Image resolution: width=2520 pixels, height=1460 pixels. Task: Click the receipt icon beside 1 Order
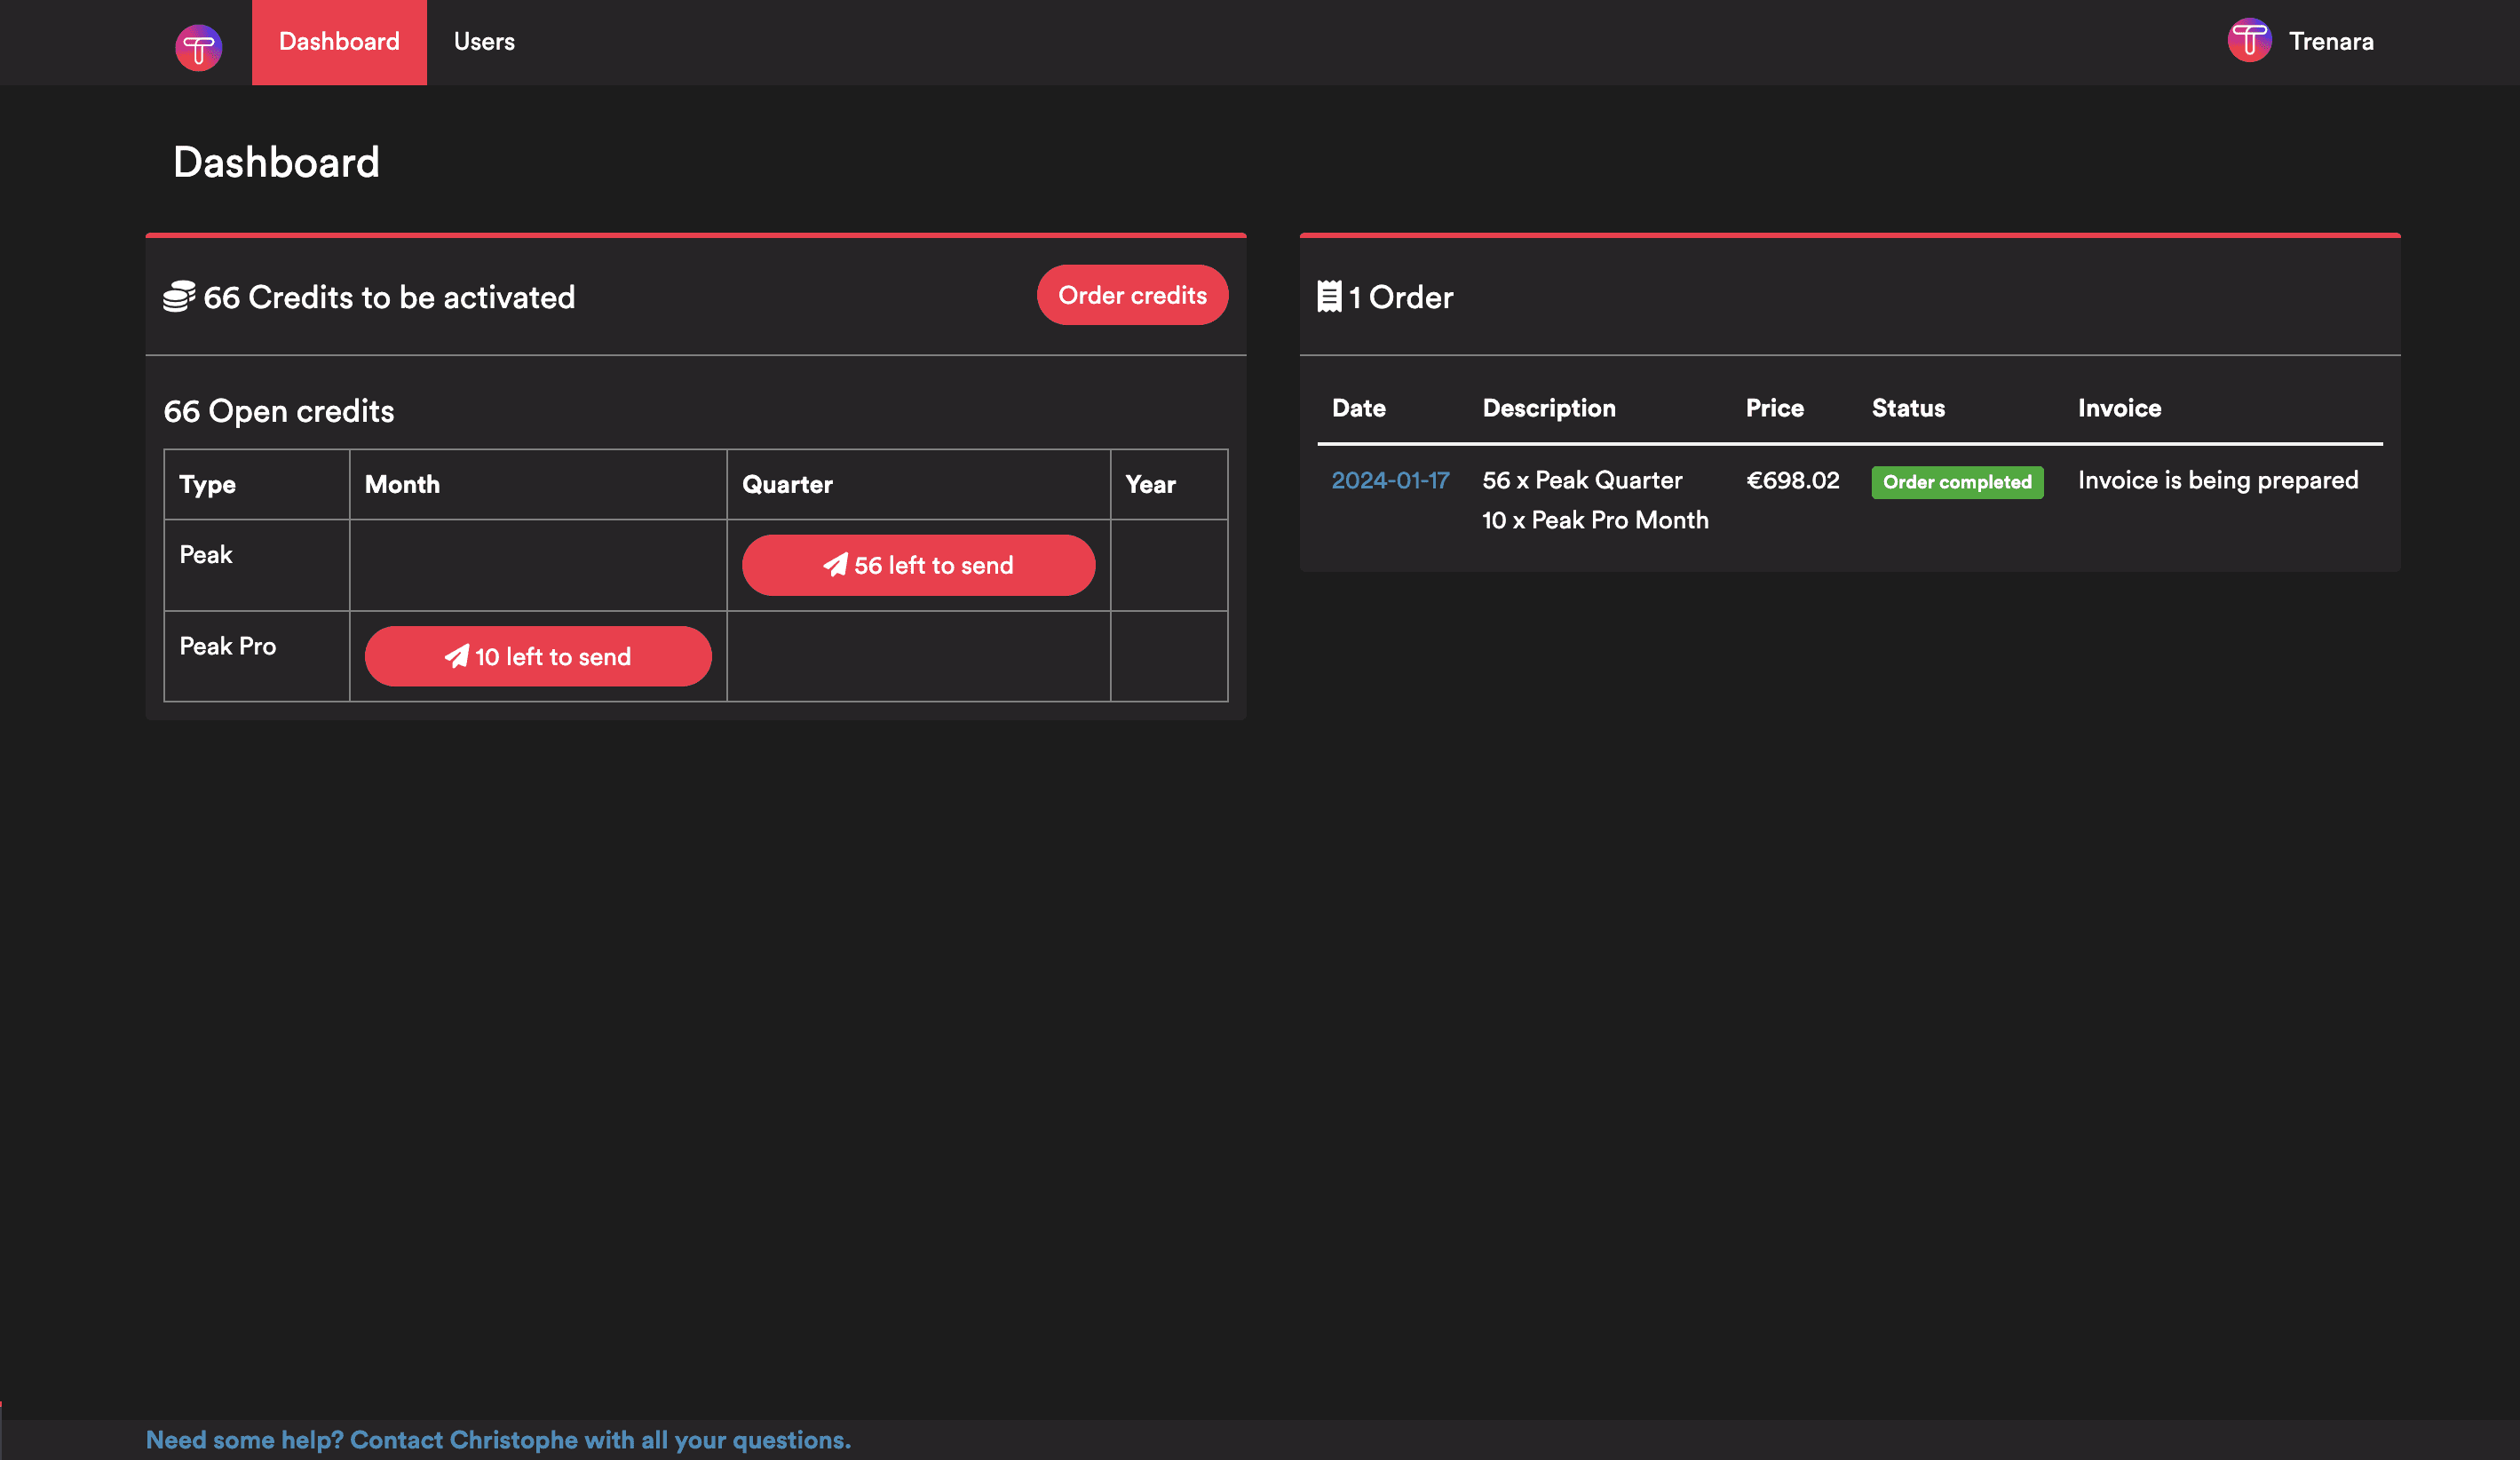click(1329, 297)
